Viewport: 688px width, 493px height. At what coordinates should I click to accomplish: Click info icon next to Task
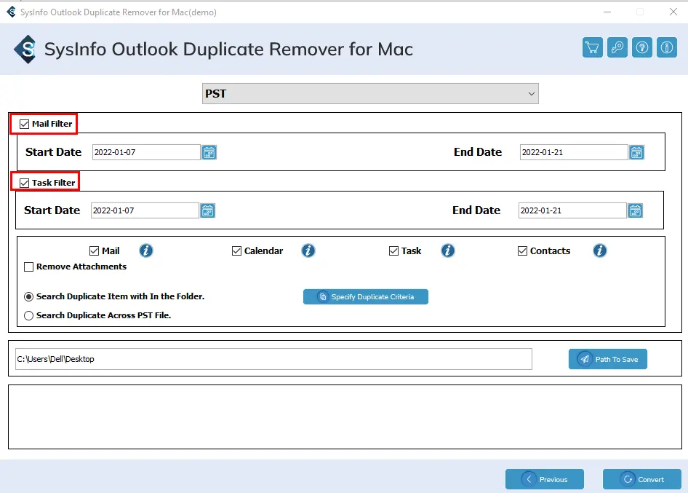(447, 251)
